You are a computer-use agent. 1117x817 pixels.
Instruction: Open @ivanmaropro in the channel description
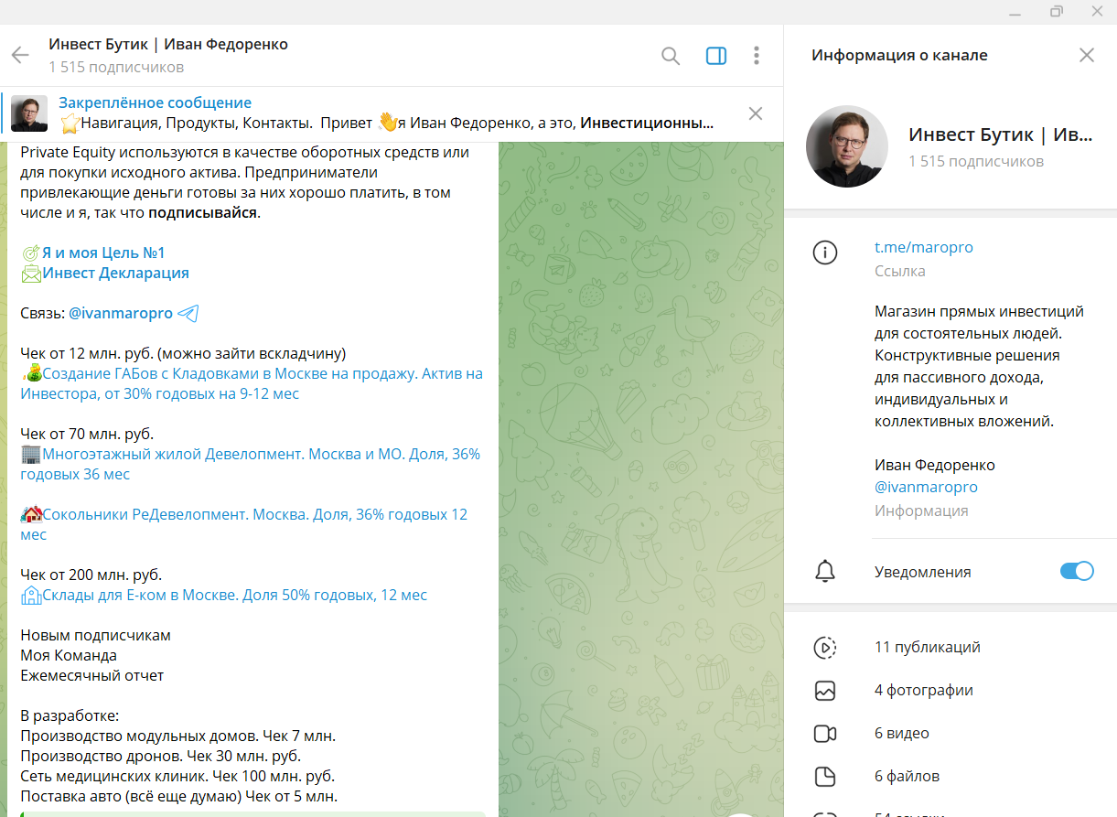click(x=926, y=487)
